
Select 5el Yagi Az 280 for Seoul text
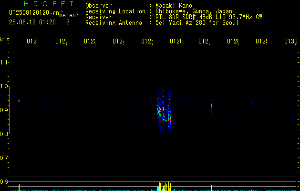click(197, 23)
